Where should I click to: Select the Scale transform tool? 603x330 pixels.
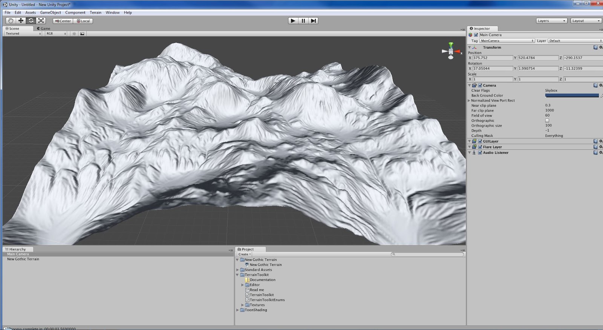tap(41, 21)
